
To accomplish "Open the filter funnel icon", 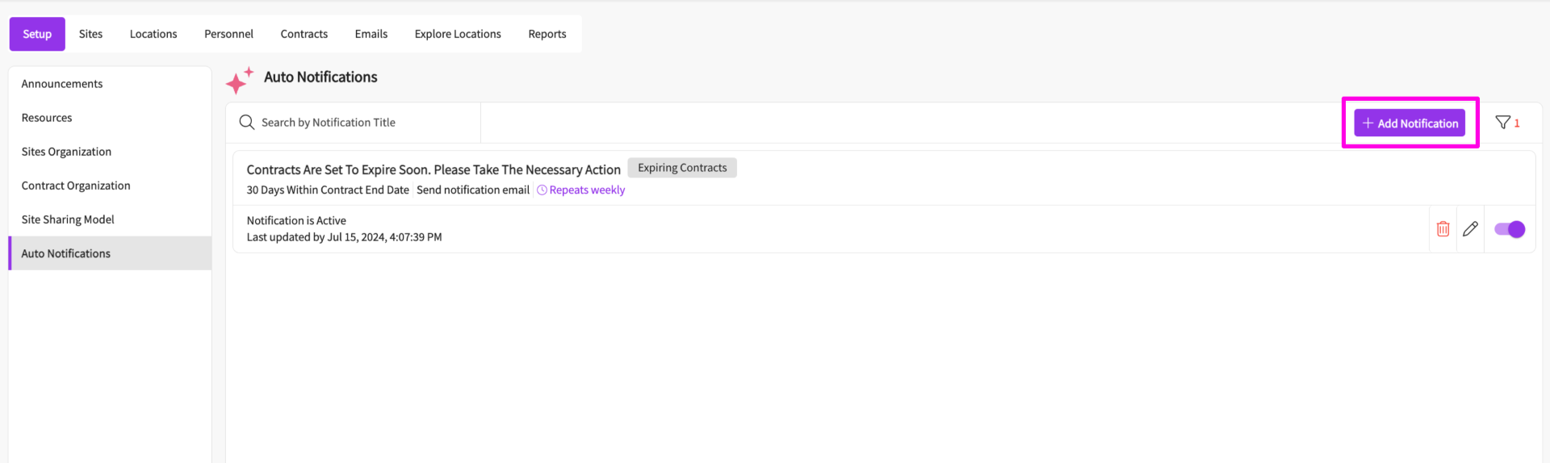I will pyautogui.click(x=1502, y=123).
